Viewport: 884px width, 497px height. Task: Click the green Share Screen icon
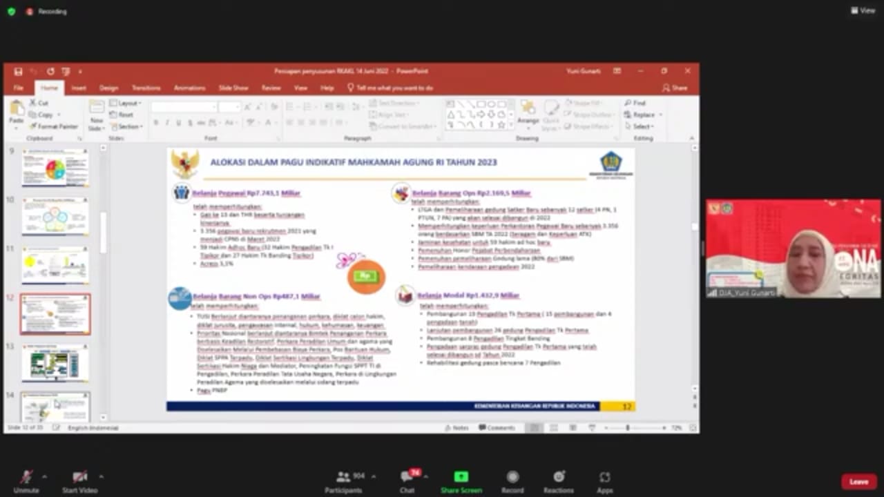461,477
